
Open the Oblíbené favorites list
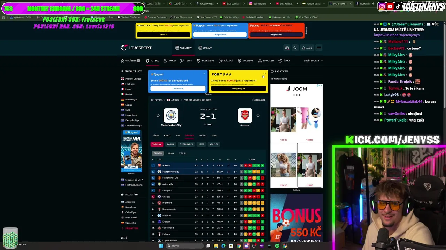tap(130, 61)
